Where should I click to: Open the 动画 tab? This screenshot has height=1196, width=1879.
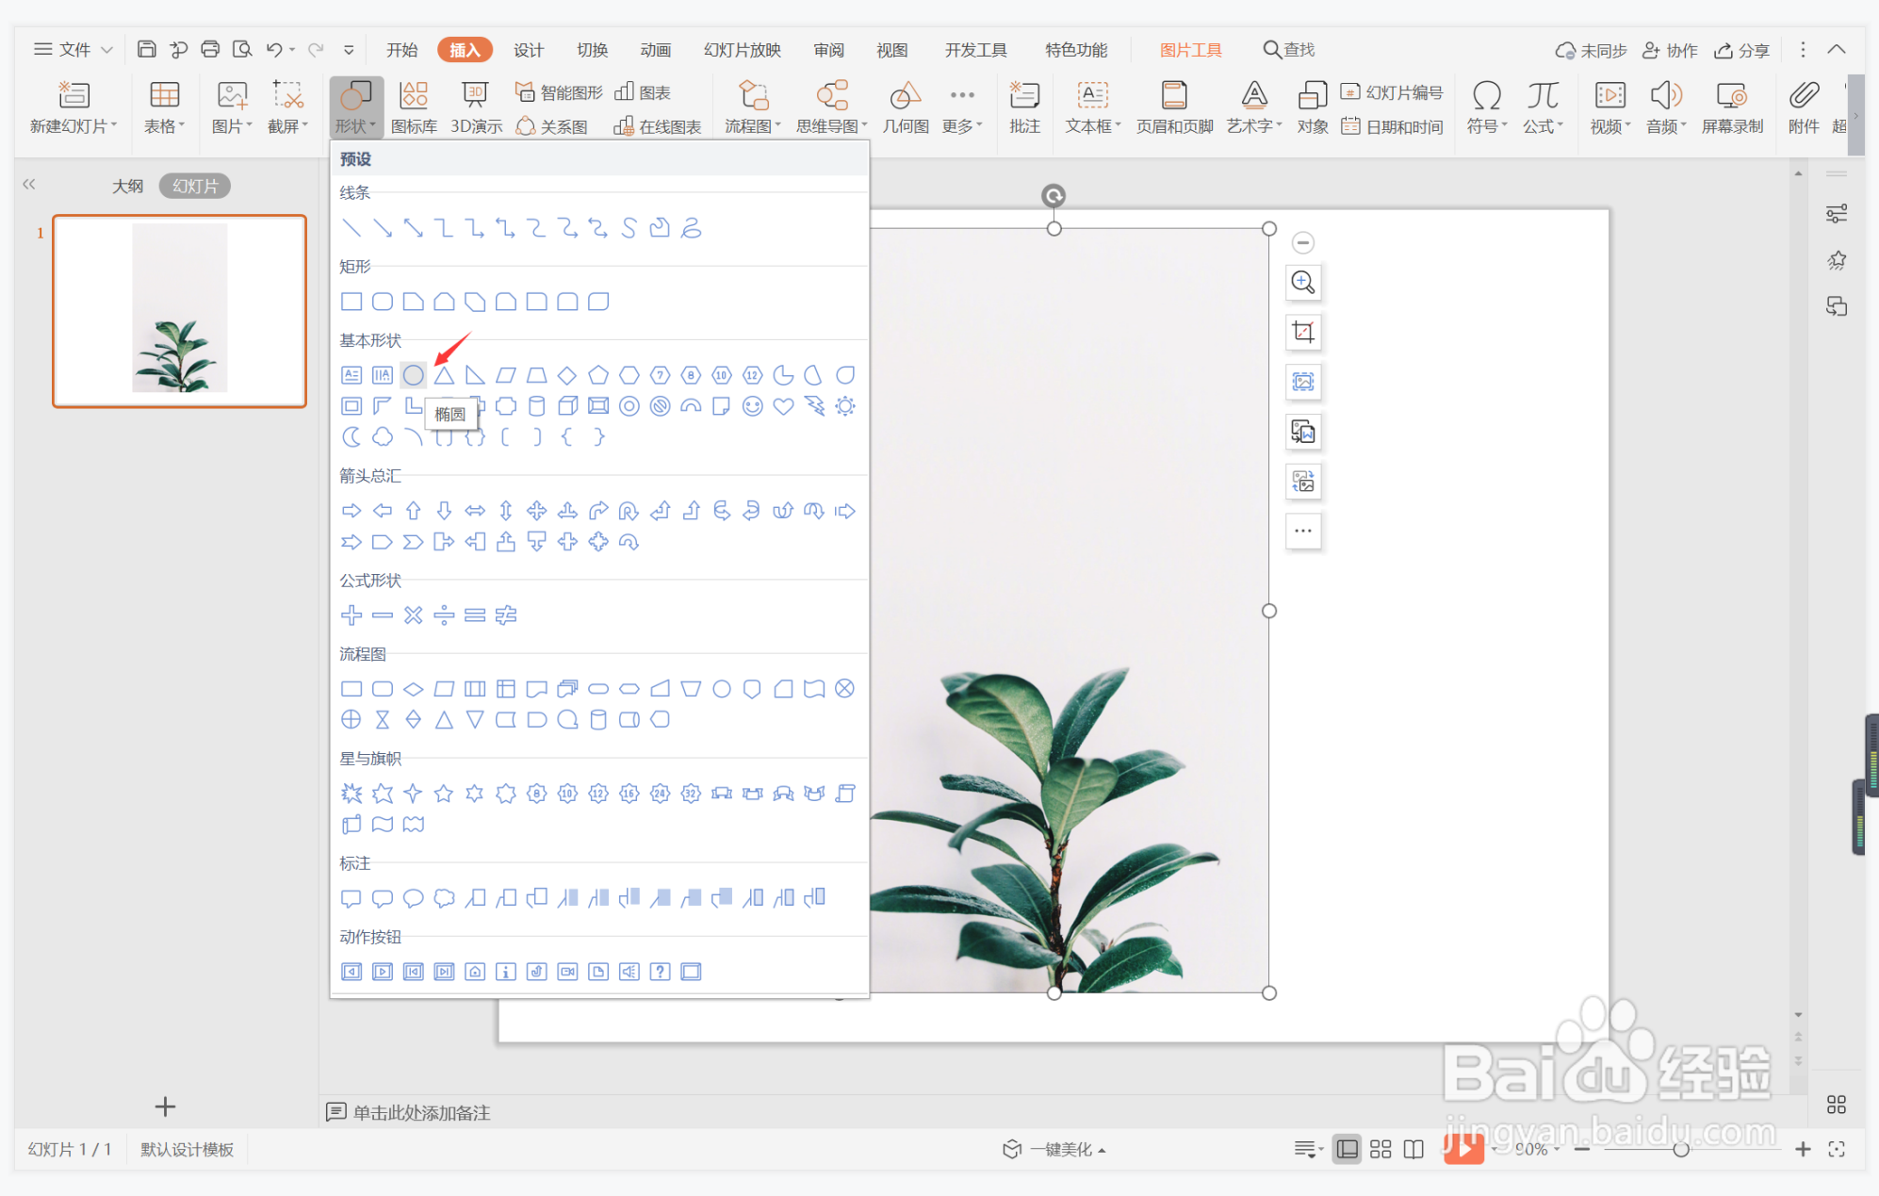[x=655, y=50]
